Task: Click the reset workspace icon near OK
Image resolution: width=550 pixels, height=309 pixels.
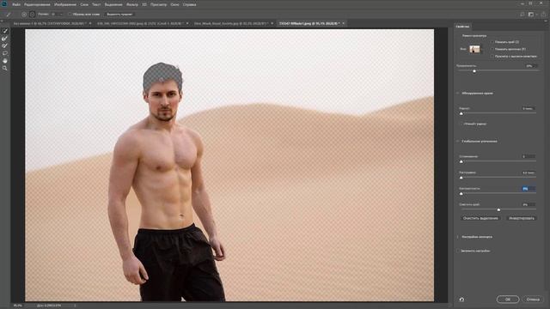Action: point(461,300)
